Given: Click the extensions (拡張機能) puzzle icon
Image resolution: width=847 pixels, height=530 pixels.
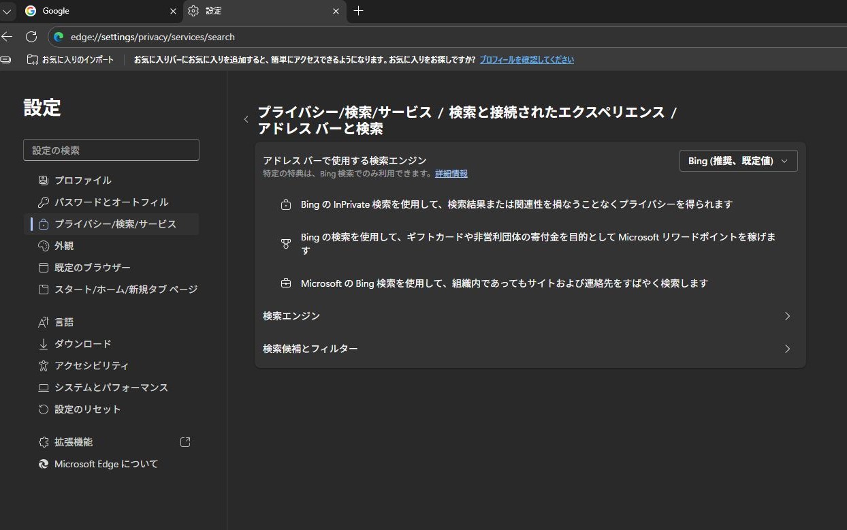Looking at the screenshot, I should coord(44,442).
